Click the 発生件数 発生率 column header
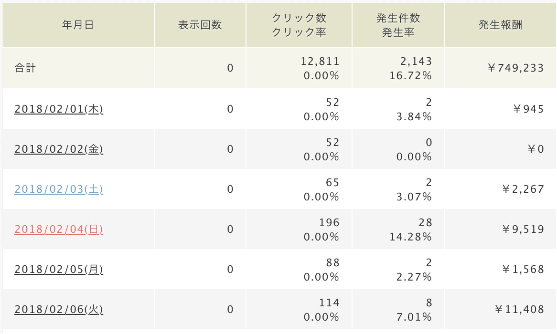The width and height of the screenshot is (557, 334). point(398,25)
